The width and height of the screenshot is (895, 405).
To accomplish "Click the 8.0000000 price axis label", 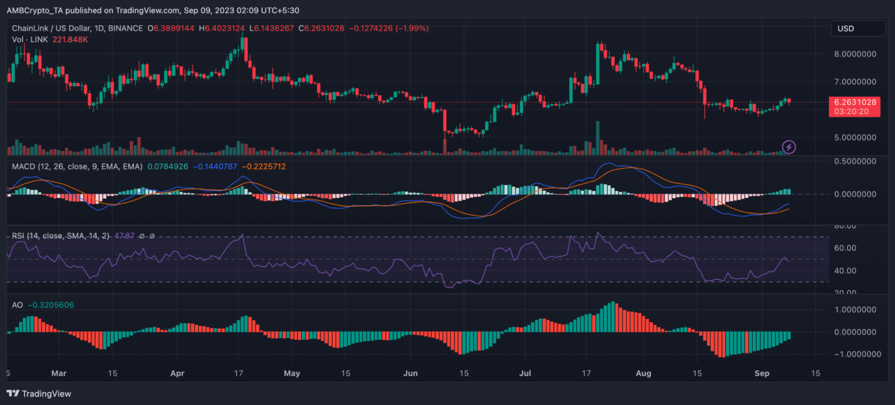I will (855, 54).
